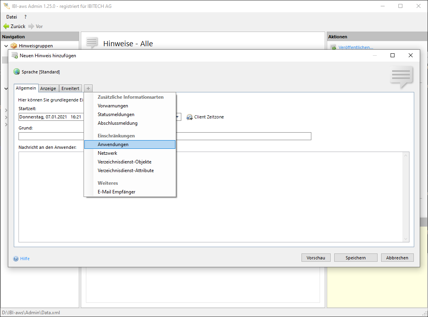The image size is (428, 317).
Task: Cancel with the Abbrechen button
Action: (x=397, y=258)
